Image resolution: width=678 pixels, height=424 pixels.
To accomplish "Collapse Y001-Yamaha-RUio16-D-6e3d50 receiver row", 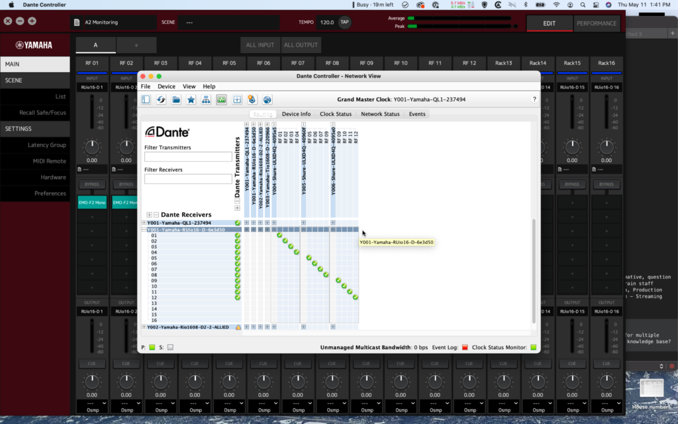I will click(x=144, y=230).
